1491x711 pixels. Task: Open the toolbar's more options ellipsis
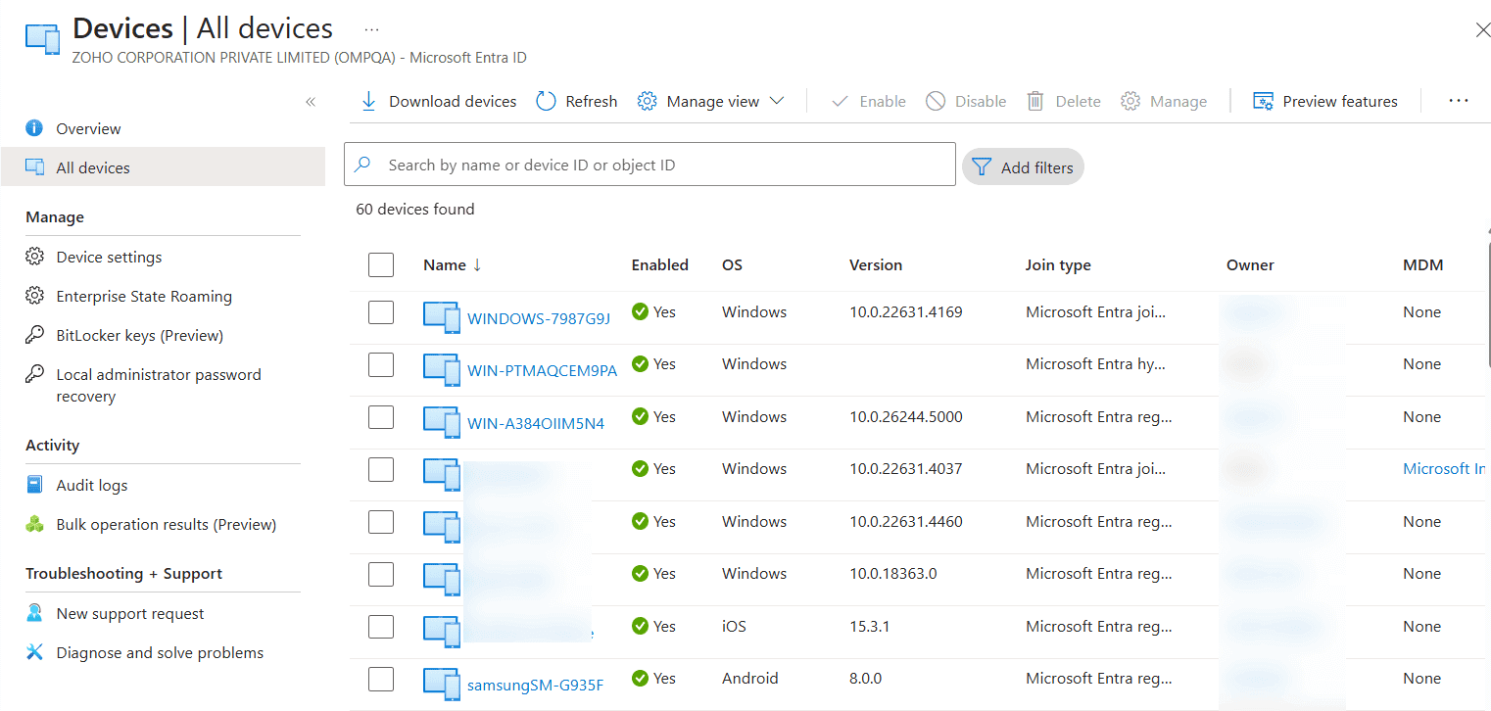pyautogui.click(x=1458, y=101)
